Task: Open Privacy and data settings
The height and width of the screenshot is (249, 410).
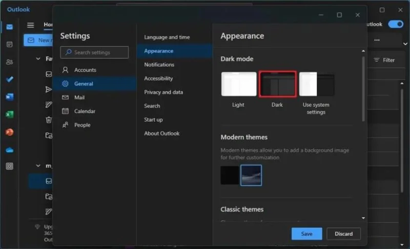Action: pos(175,92)
